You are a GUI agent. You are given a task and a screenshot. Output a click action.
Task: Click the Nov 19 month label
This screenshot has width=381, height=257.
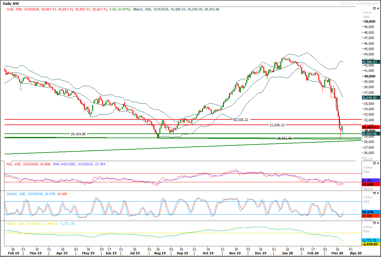(235, 253)
